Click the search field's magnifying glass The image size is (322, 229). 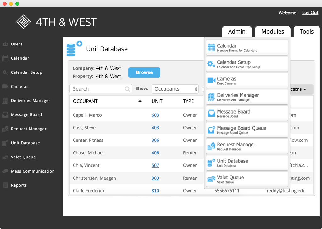coord(127,89)
